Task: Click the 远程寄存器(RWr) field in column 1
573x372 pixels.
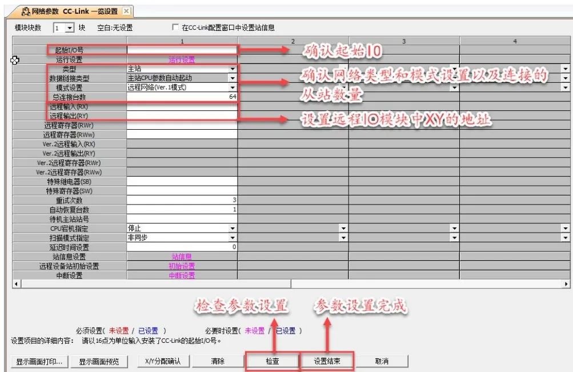Action: [x=182, y=125]
